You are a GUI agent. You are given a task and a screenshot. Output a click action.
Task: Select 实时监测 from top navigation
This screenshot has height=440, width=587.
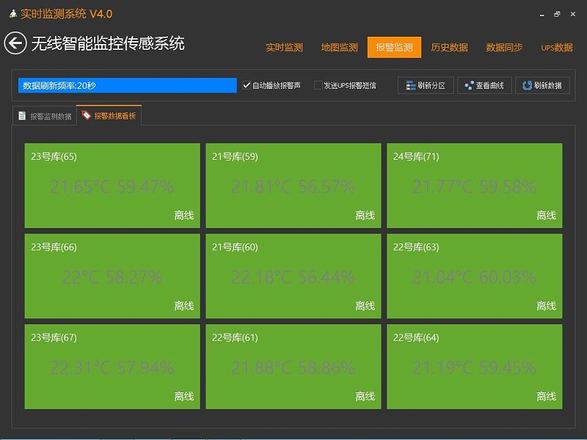pos(285,47)
